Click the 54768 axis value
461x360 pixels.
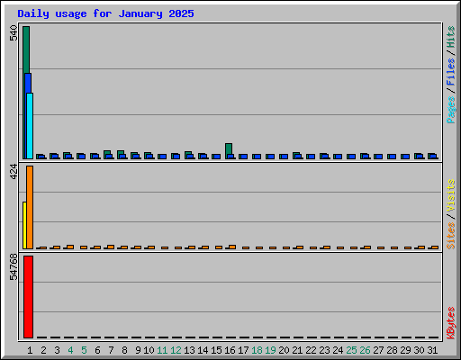click(x=14, y=267)
